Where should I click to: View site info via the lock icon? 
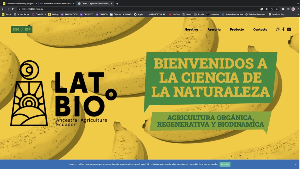[x=20, y=9]
